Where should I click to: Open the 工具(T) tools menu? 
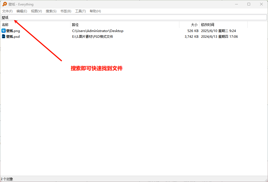[x=80, y=11]
